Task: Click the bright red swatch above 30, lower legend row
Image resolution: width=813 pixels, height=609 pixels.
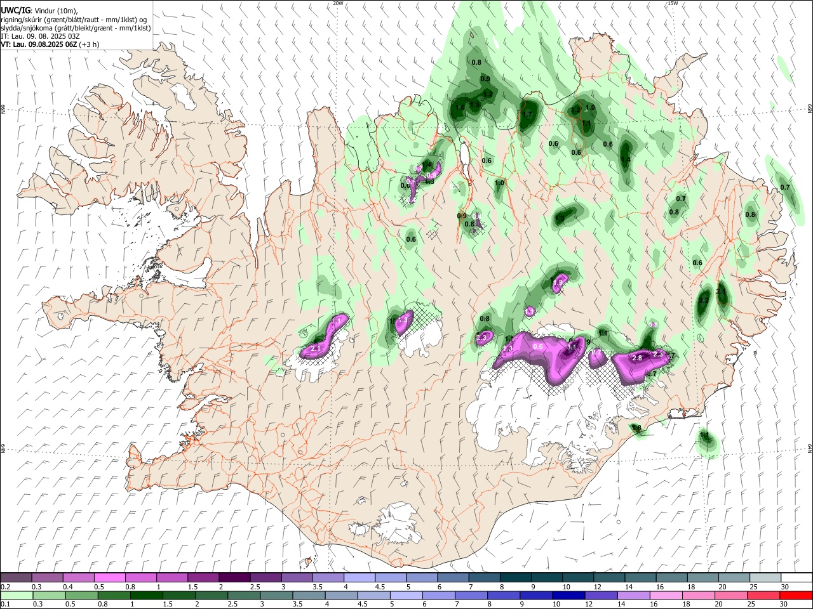Action: (x=796, y=596)
